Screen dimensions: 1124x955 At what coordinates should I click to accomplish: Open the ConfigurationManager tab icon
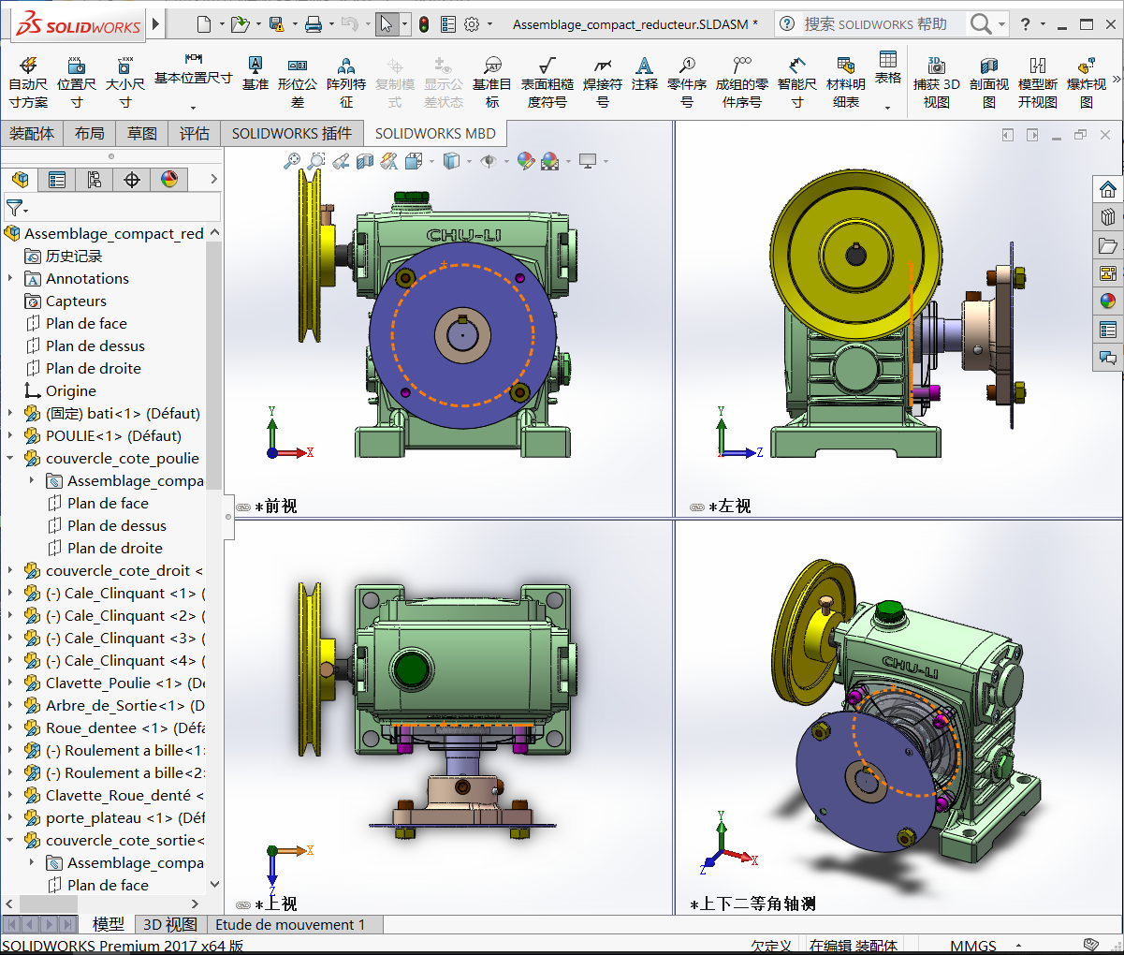click(x=95, y=179)
